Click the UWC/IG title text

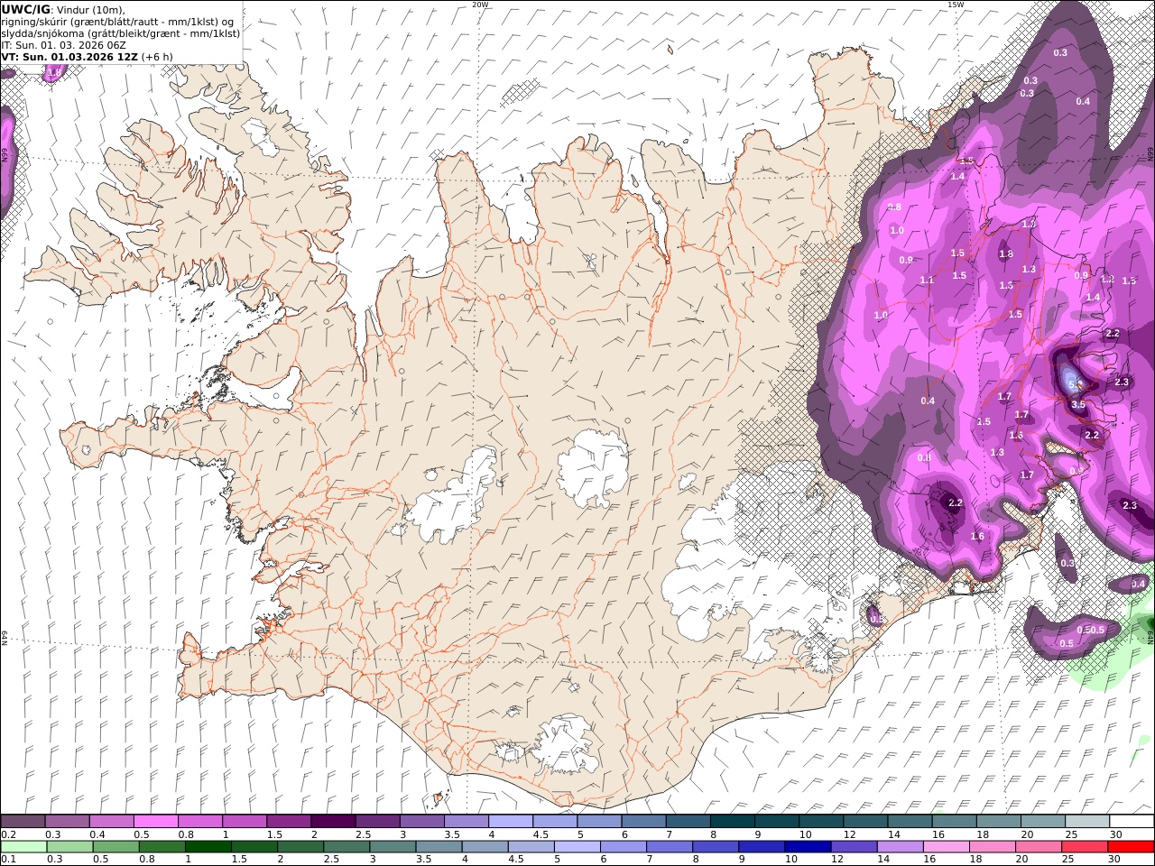click(25, 9)
